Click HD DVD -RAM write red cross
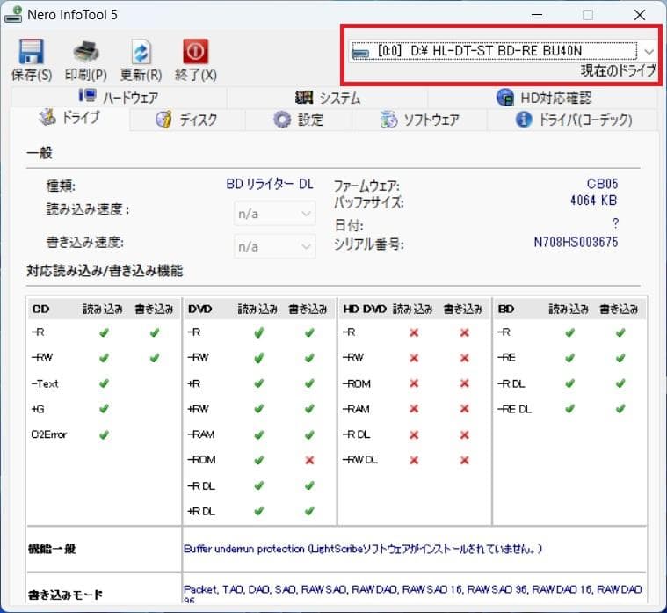This screenshot has height=613, width=667. (x=465, y=409)
